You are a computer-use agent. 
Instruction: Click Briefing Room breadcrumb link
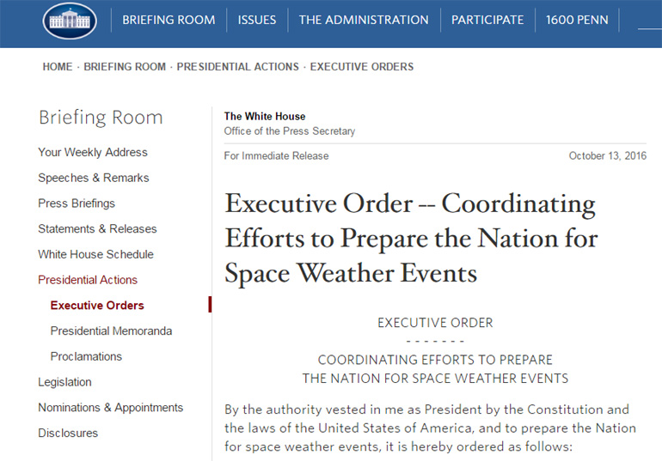click(126, 67)
